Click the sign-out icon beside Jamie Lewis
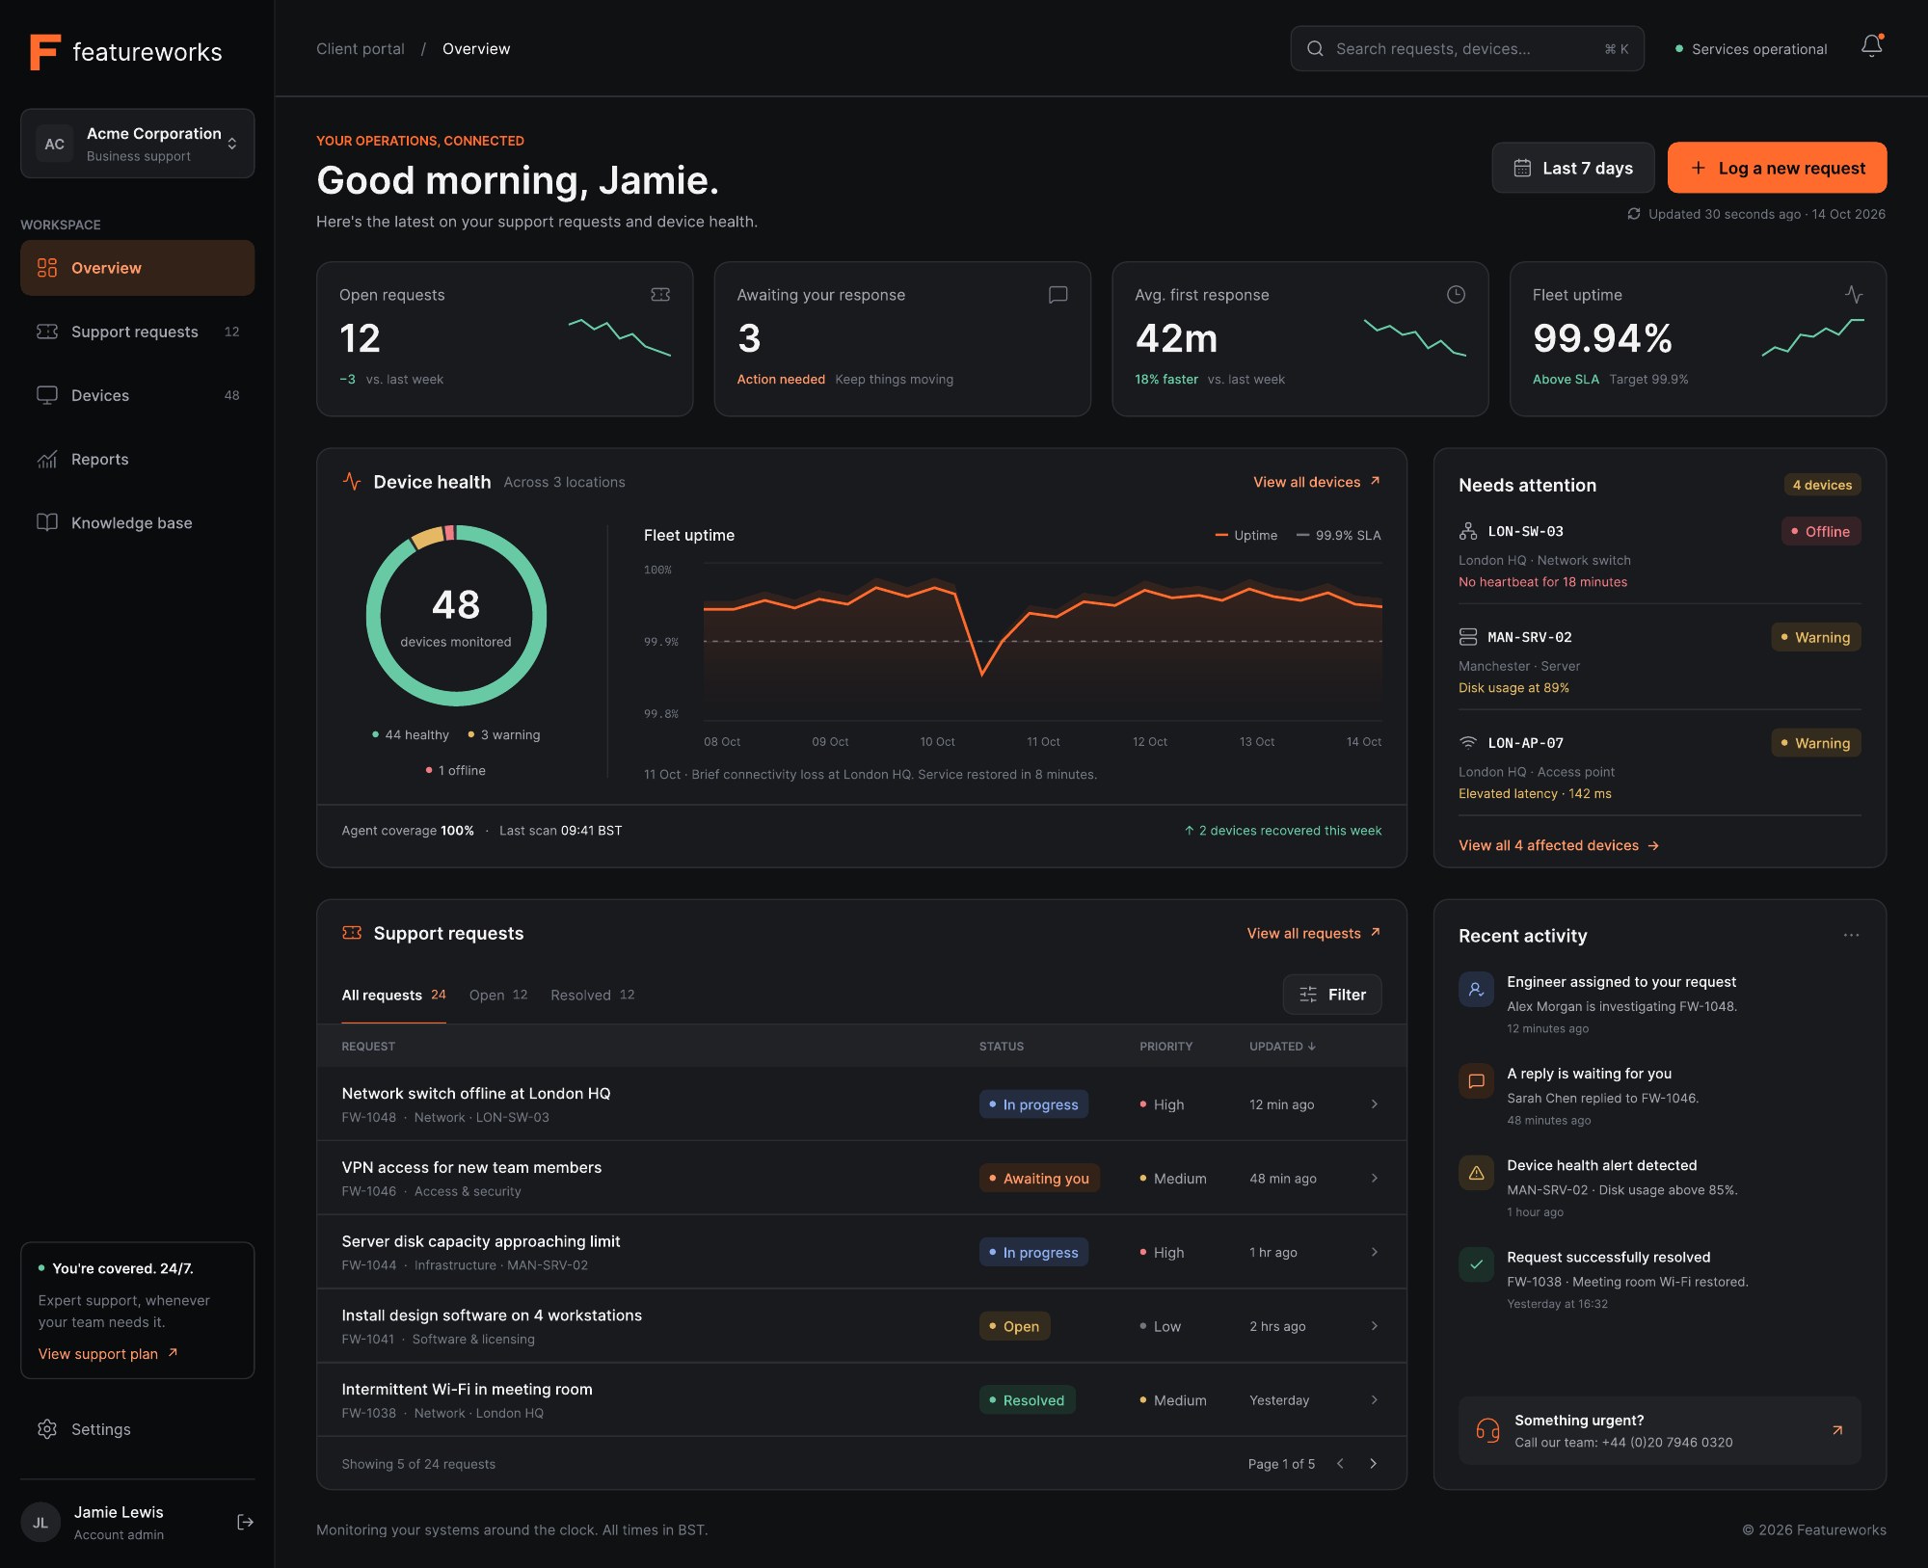Screen dimensions: 1928x1568 tap(245, 1522)
